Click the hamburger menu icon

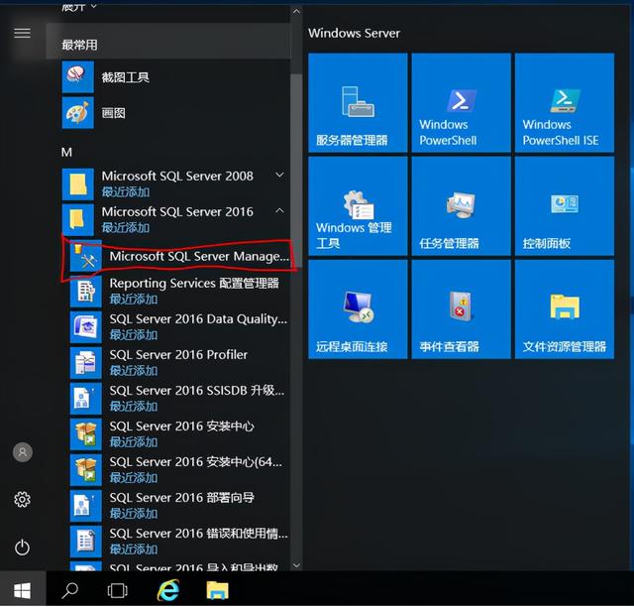[22, 33]
